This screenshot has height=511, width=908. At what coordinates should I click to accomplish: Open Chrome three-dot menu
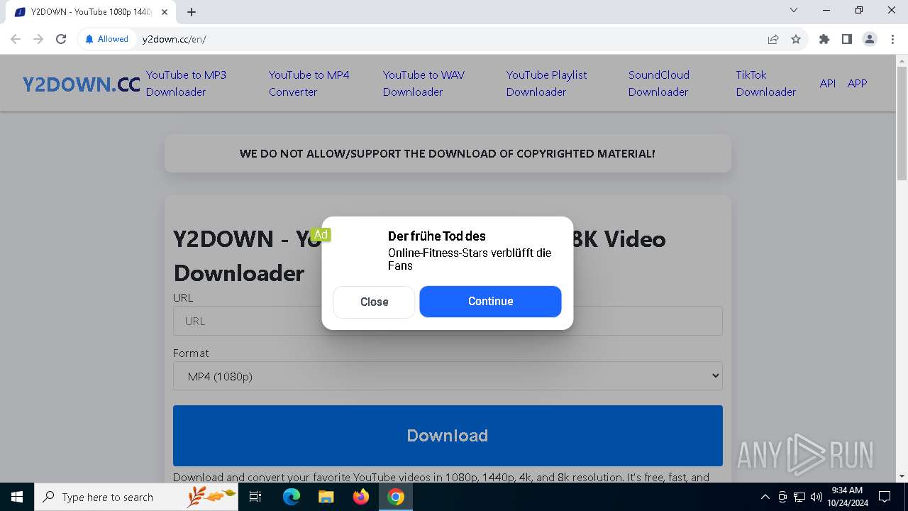[892, 39]
